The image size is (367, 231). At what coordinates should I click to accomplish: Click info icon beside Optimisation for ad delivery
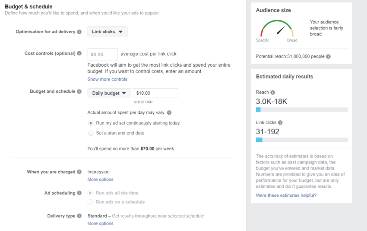[x=79, y=32]
